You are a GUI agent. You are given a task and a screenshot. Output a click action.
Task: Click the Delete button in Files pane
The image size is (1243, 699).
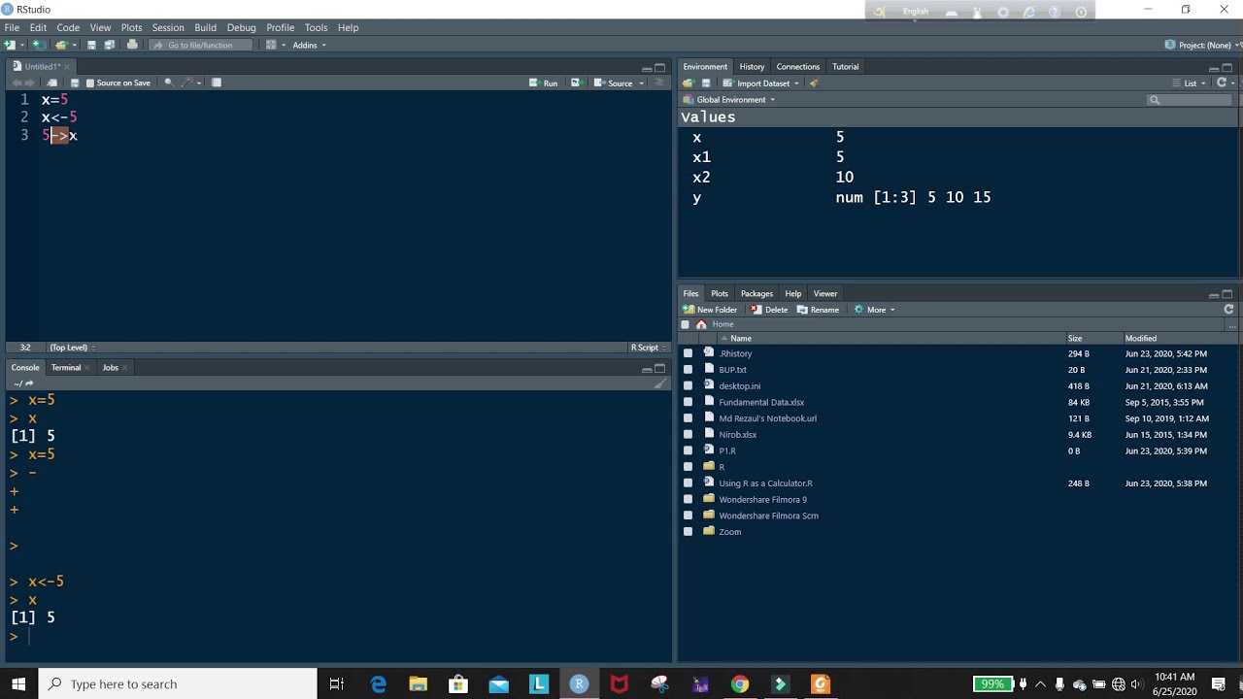point(769,310)
